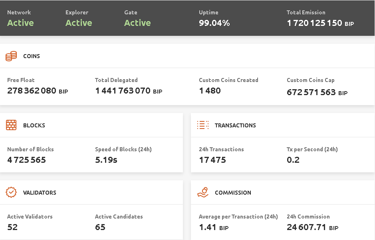Click the Uptime 99.04% value

[x=214, y=23]
